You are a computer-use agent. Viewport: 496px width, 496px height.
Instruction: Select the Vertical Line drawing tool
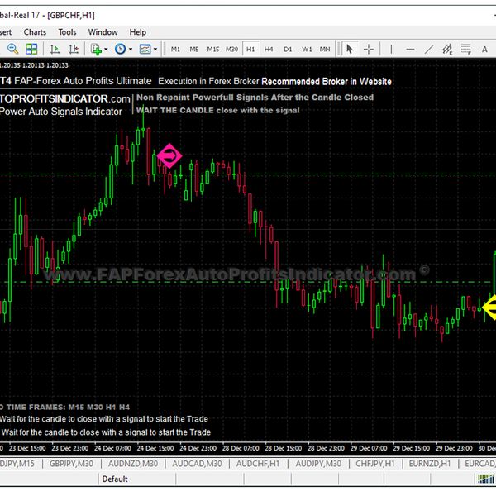click(x=391, y=49)
